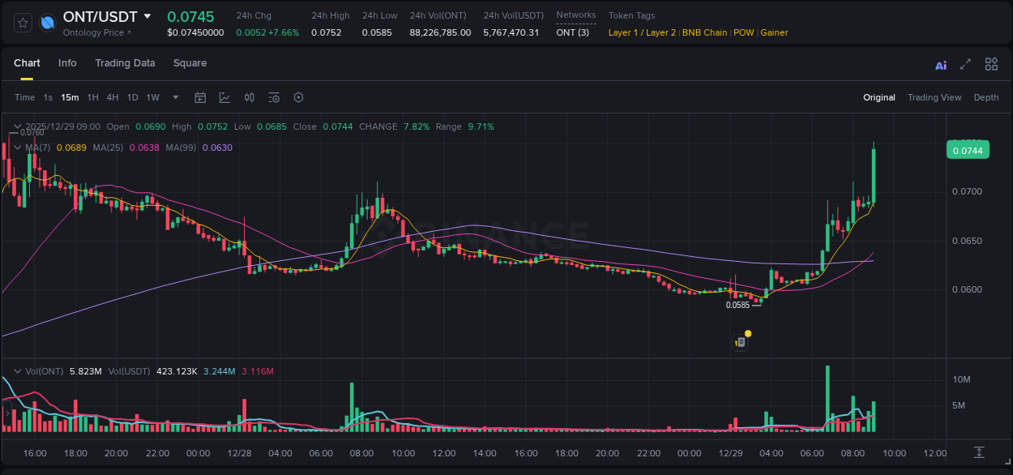
Task: Switch to the Info tab
Action: point(67,62)
